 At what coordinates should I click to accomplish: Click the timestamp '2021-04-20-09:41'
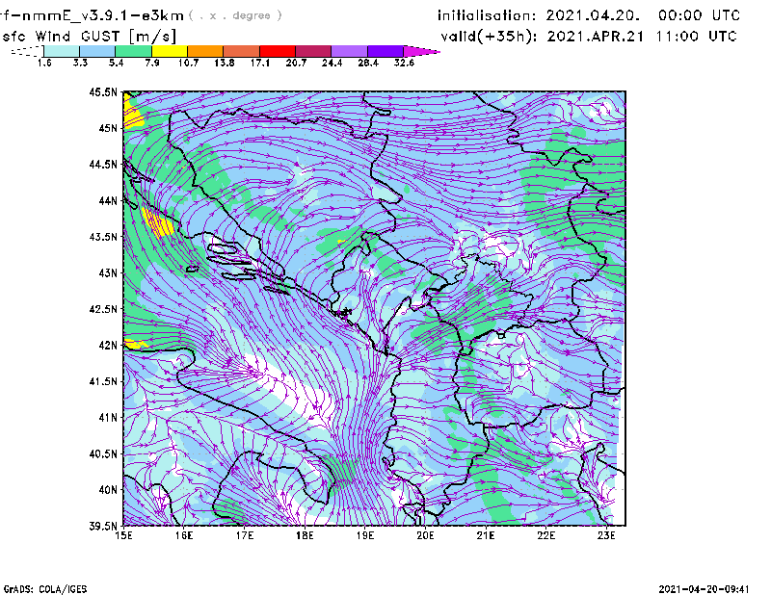[x=705, y=589]
